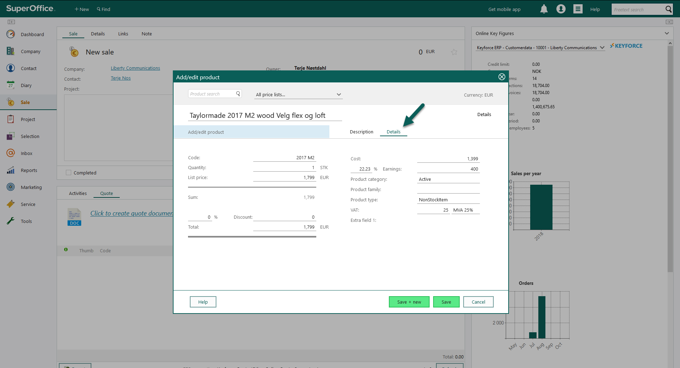
Task: Open the Reports chart icon
Action: 11,170
